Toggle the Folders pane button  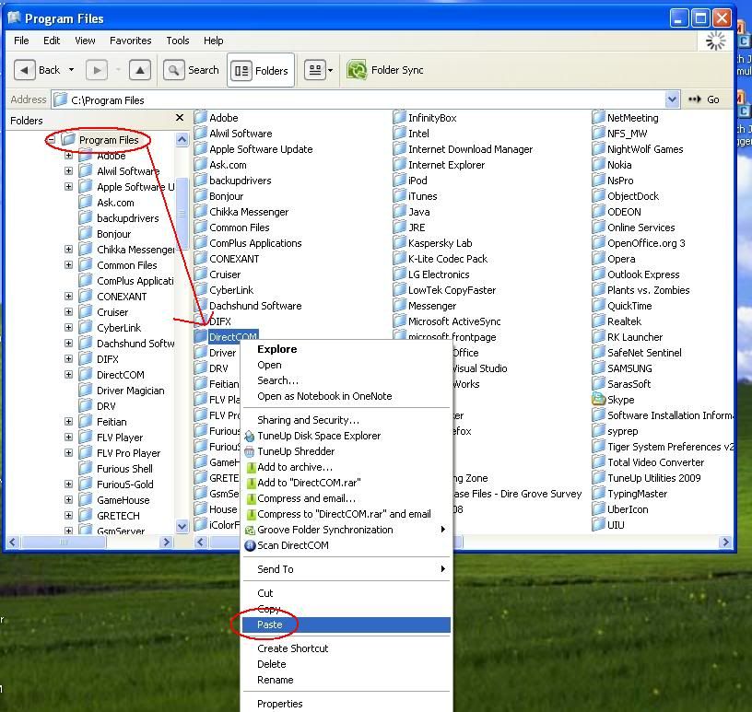coord(261,70)
